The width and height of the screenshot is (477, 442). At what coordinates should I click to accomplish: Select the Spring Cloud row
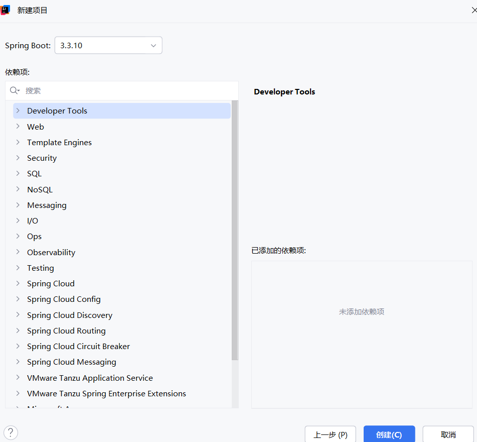point(122,283)
